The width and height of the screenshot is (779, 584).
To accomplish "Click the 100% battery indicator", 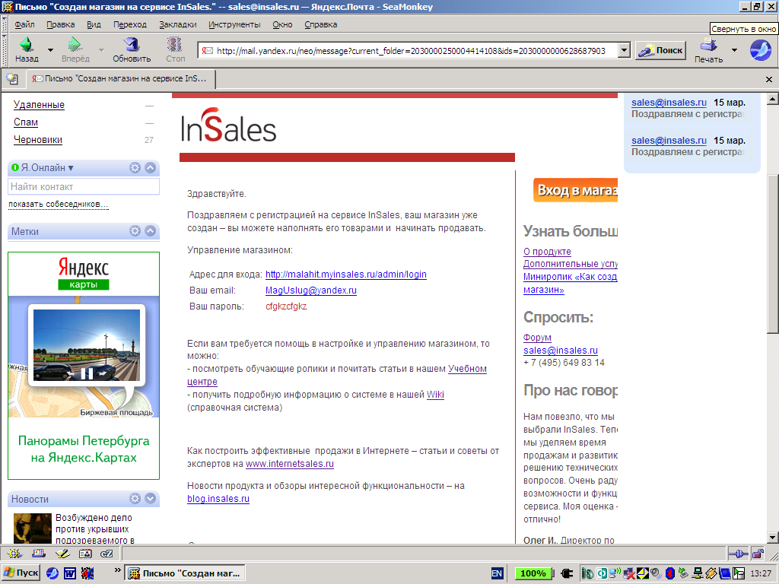I will (533, 573).
